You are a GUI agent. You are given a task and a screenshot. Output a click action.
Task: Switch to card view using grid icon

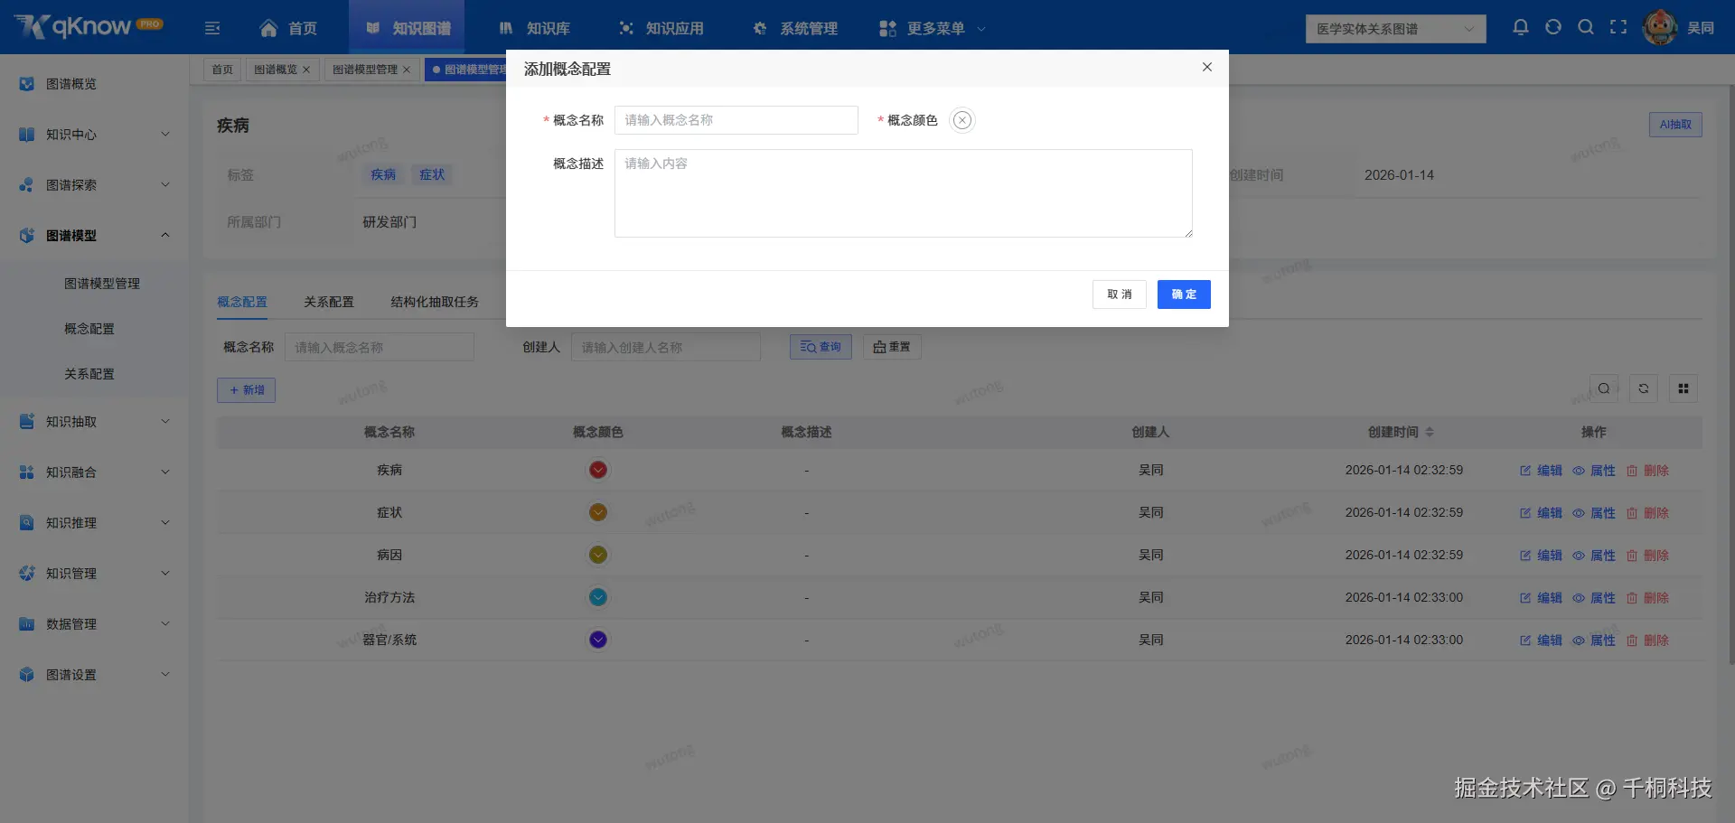coord(1683,388)
